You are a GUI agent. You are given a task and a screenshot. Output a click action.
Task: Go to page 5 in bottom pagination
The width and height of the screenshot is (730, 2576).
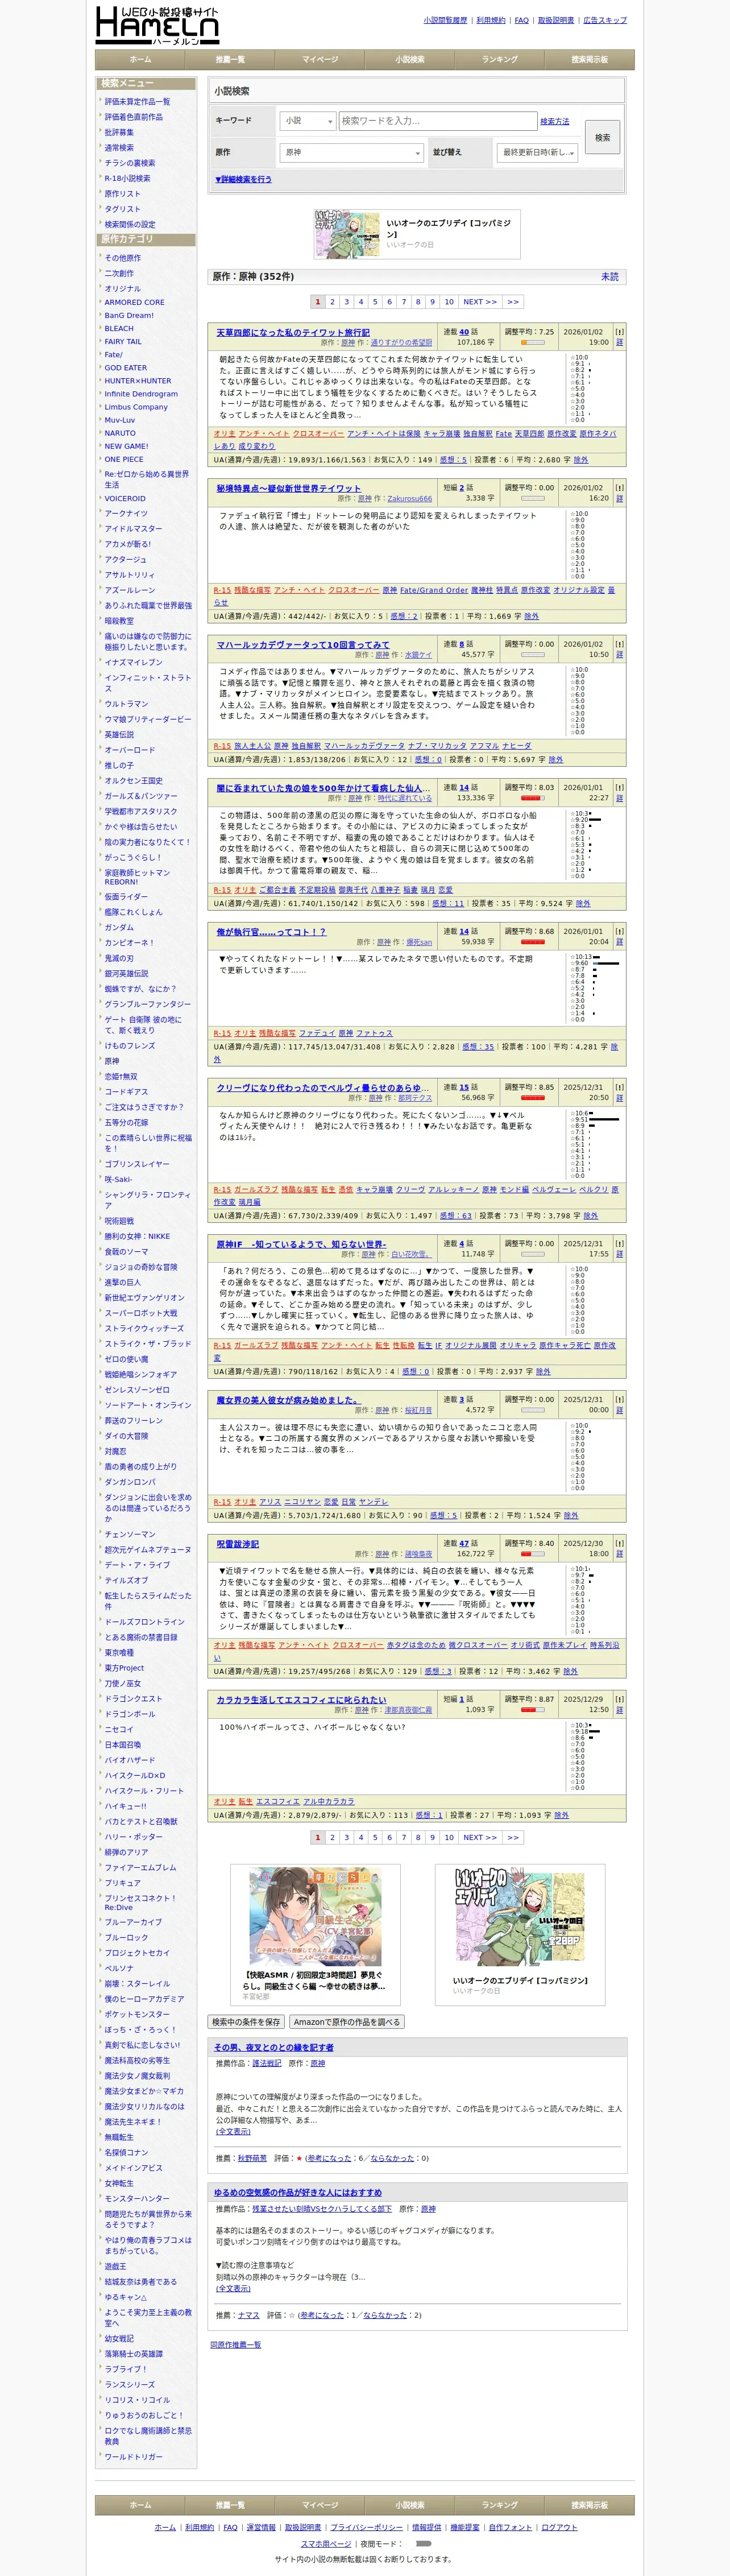(375, 1837)
